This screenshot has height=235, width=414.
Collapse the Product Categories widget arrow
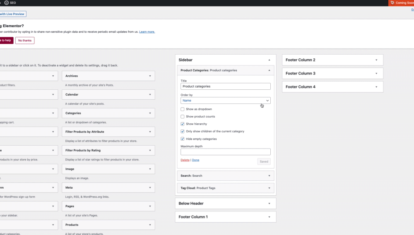point(269,70)
